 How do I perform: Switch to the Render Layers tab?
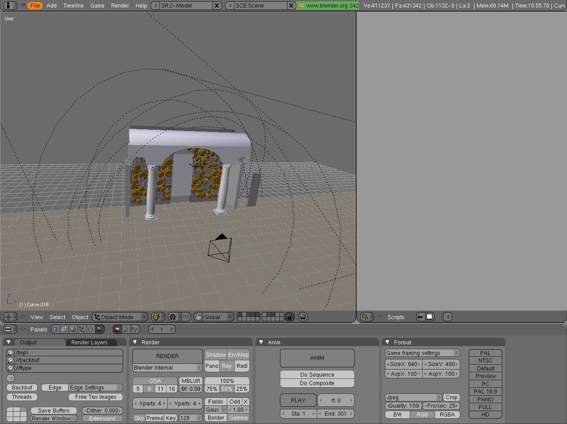89,343
